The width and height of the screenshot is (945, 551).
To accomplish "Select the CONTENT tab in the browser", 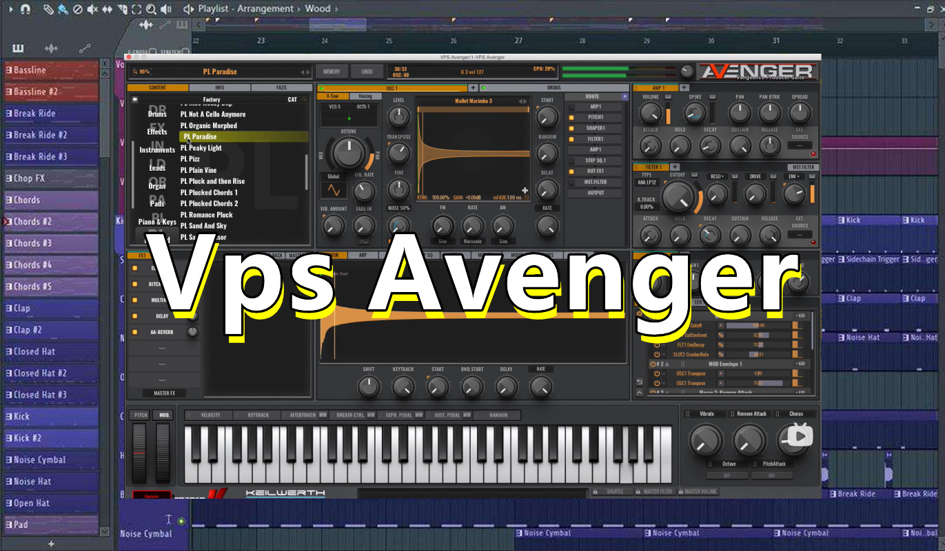I will tap(158, 87).
